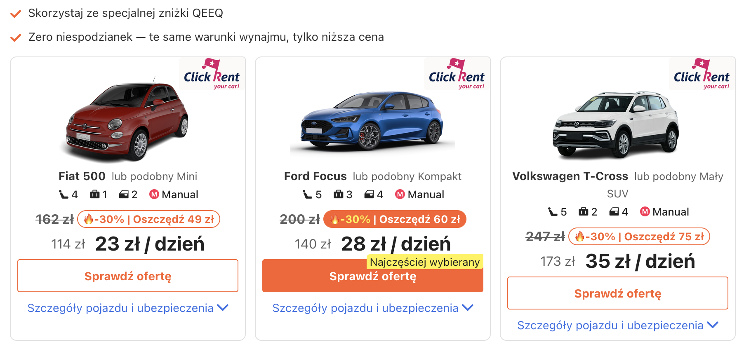
Task: Click the luggage icon on the Ford Focus card
Action: [339, 195]
